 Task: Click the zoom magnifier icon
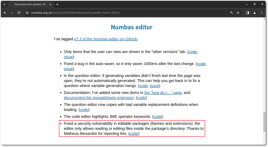pyautogui.click(x=231, y=13)
